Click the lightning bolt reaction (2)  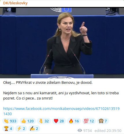21,128
